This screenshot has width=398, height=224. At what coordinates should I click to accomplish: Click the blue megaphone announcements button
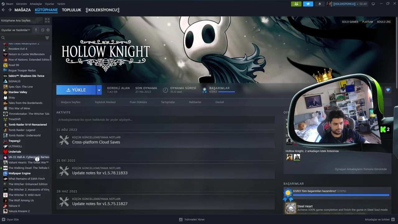308,4
